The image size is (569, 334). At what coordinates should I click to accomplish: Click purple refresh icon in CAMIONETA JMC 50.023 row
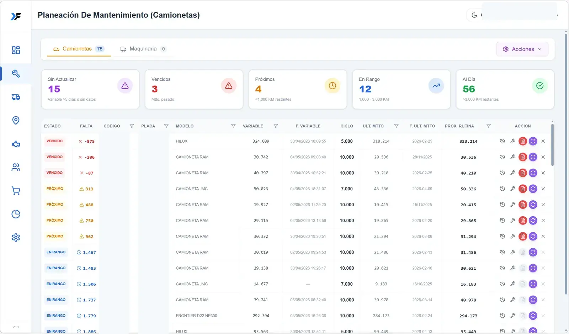coord(533,189)
